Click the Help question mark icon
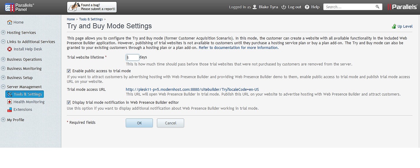420x168 pixels. (307, 7)
